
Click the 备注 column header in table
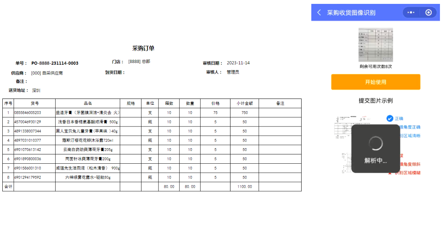click(x=280, y=104)
